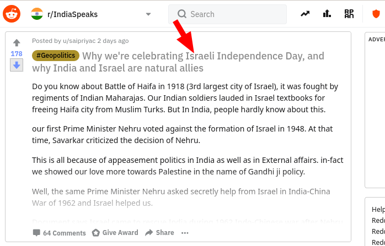Click the r/IndiaSpeaks community name

[x=72, y=14]
